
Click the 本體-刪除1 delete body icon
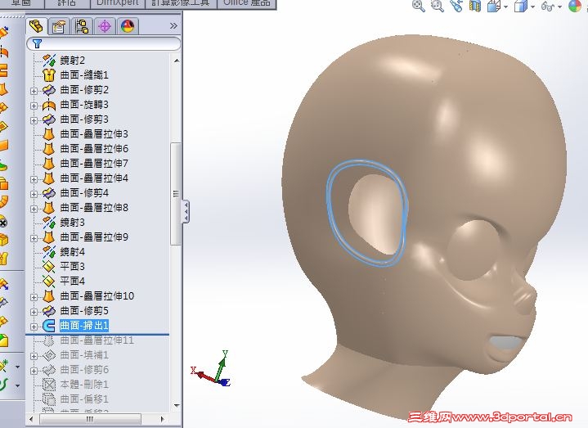[49, 385]
